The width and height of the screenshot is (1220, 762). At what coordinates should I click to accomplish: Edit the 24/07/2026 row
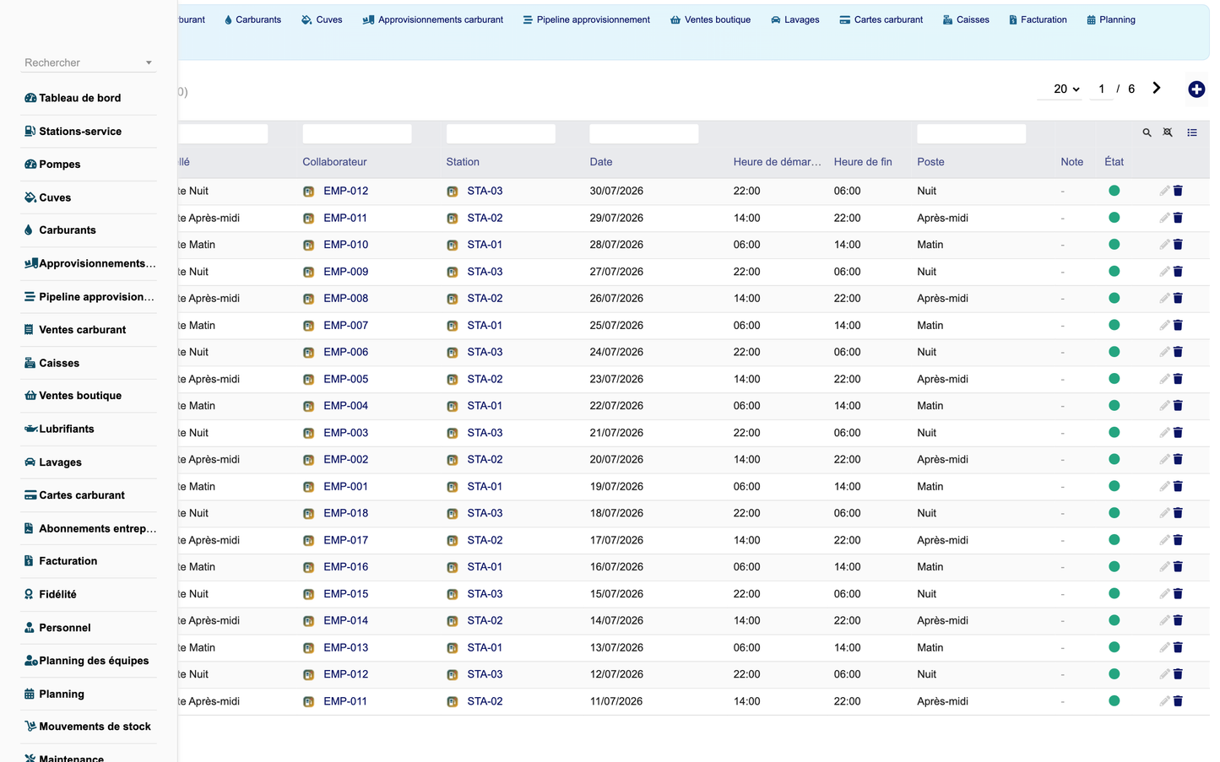(1164, 352)
